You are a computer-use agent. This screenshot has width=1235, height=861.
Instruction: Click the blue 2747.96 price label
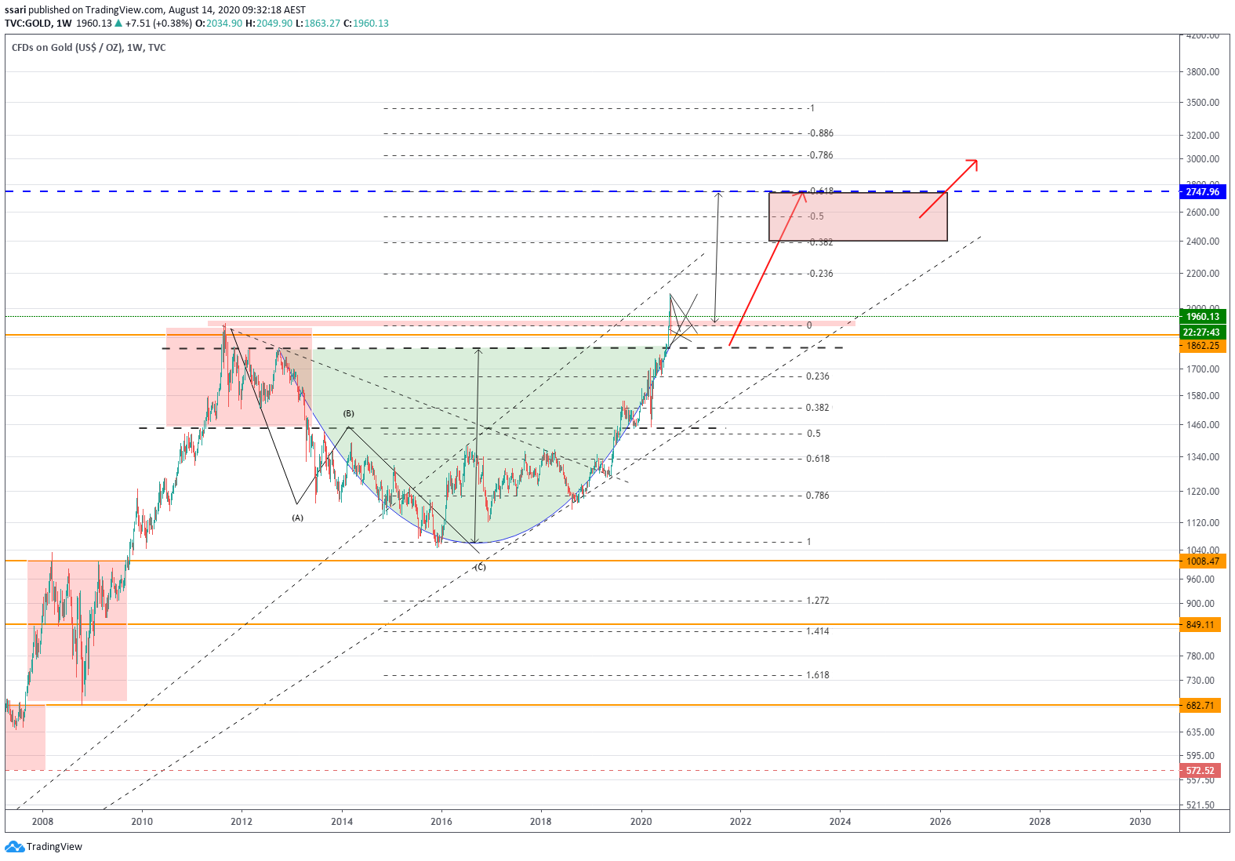point(1202,192)
